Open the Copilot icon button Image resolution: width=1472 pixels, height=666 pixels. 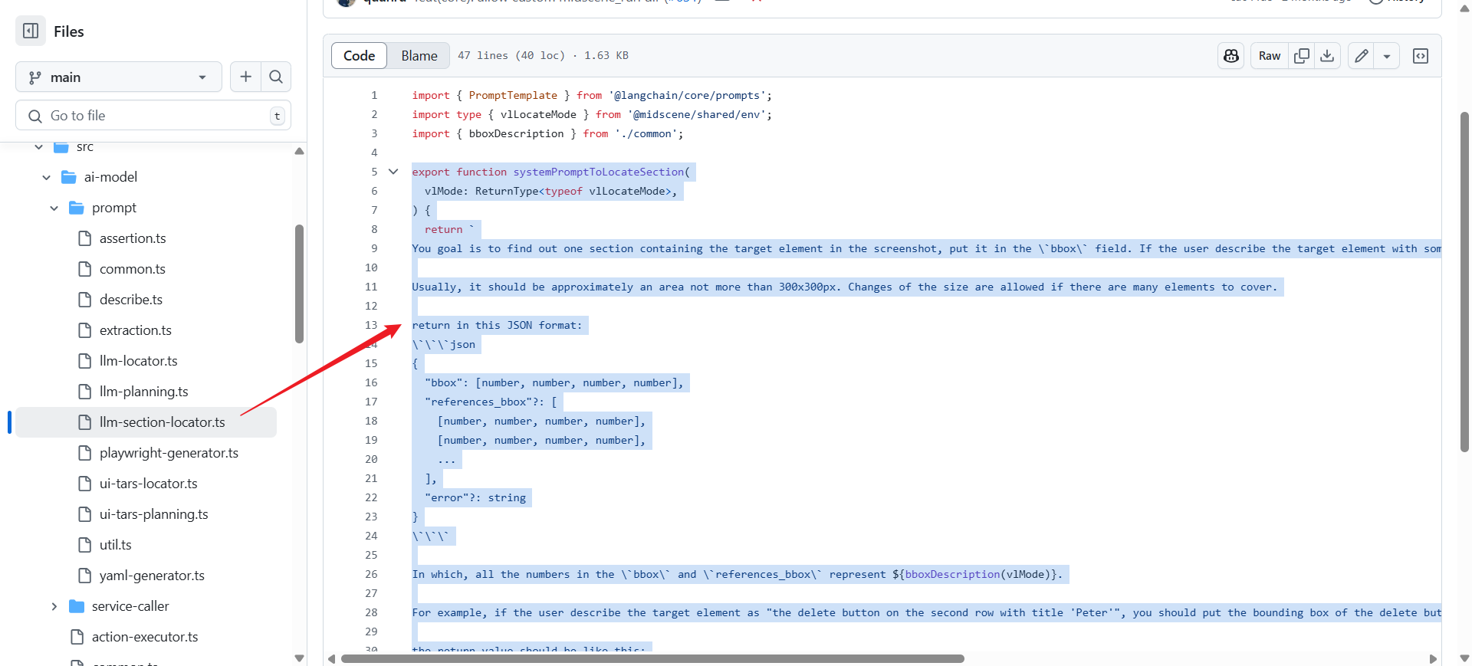point(1231,56)
